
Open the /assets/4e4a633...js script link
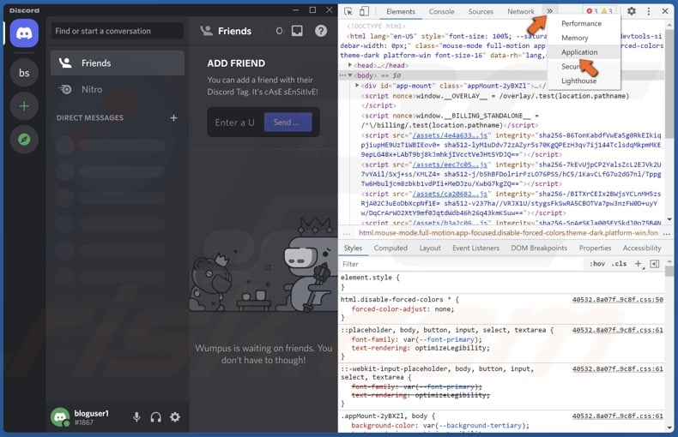coord(450,135)
